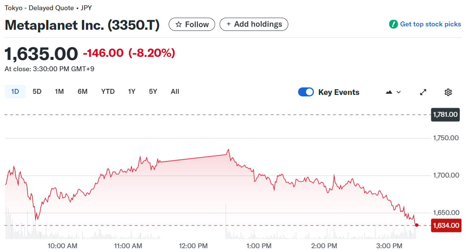The height and width of the screenshot is (252, 469).
Task: Click the Get top stock picks link
Action: pyautogui.click(x=430, y=24)
